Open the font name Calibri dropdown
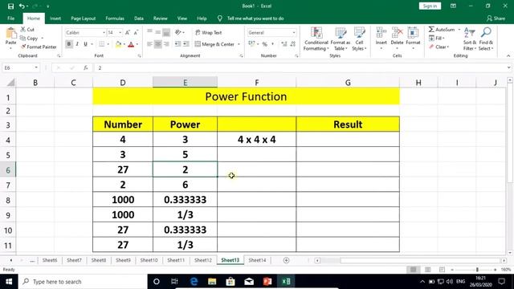Viewport: 514px width, 289px height. point(104,32)
